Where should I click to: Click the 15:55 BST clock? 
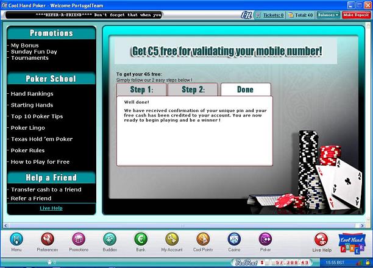335,263
